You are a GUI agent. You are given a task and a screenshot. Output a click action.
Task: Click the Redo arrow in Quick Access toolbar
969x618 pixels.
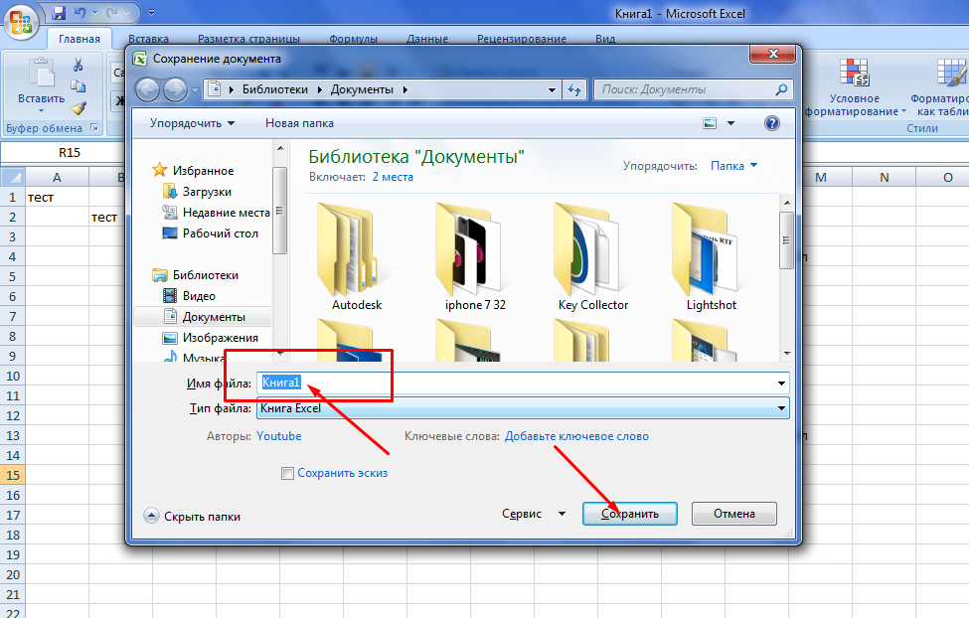click(112, 12)
